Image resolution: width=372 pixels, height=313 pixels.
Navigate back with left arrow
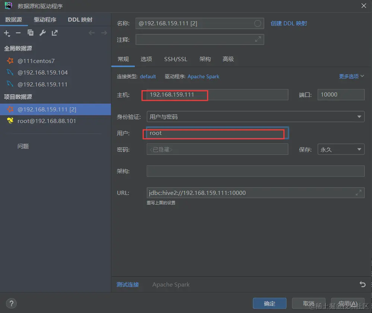92,33
